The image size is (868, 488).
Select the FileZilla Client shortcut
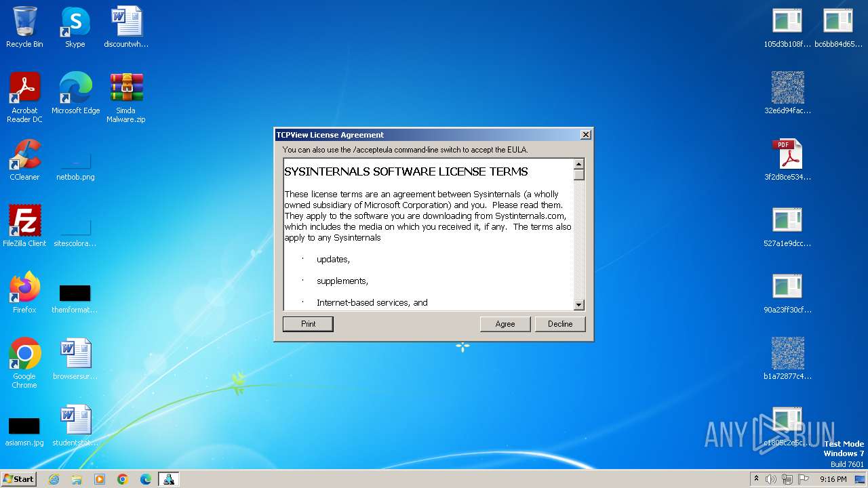[x=24, y=226]
